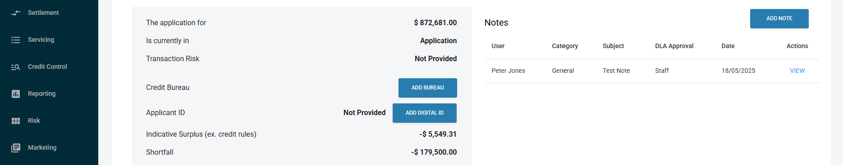Select the Risk grid icon
843x165 pixels.
click(16, 121)
